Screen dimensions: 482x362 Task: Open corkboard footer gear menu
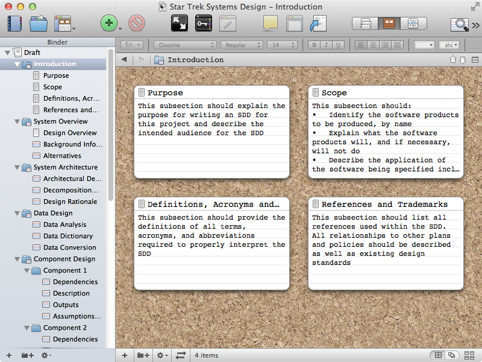point(162,355)
